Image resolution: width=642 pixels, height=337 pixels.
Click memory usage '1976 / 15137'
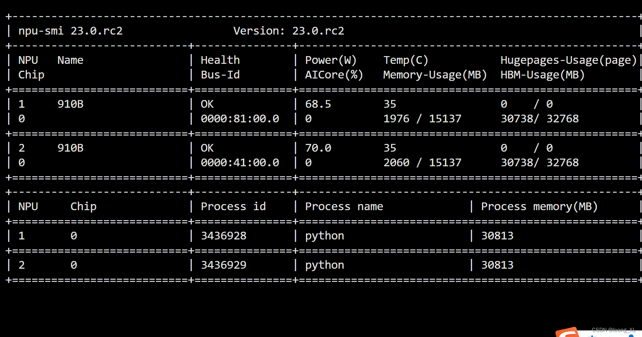(422, 119)
